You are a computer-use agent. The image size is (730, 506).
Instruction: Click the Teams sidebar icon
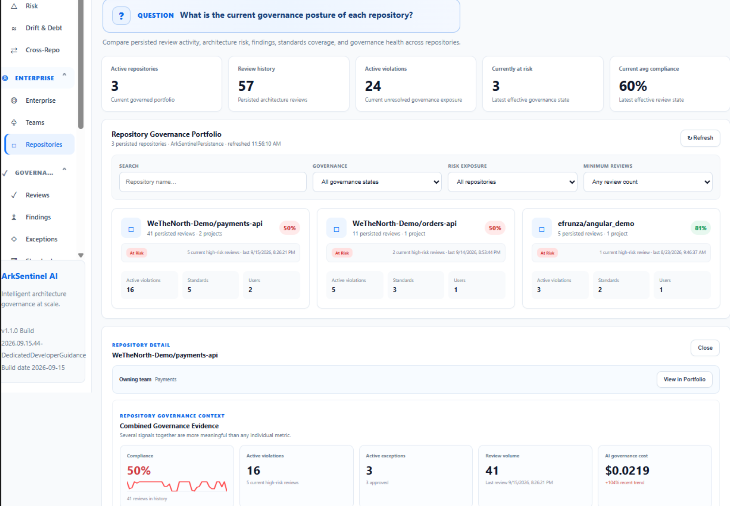tap(14, 122)
